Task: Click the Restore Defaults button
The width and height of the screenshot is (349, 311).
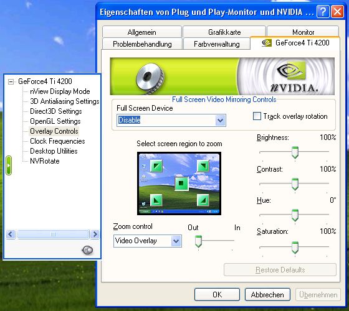Action: pyautogui.click(x=280, y=270)
